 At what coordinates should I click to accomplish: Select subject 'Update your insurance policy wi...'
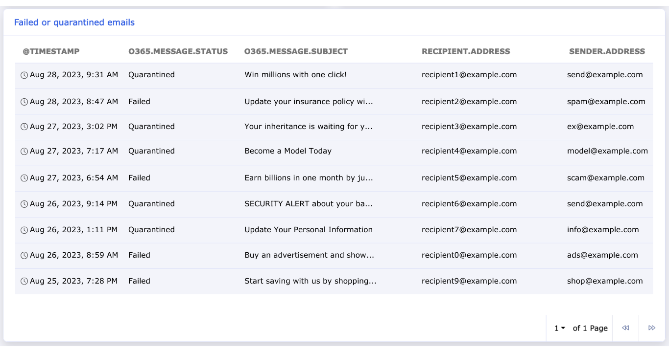[x=309, y=102]
